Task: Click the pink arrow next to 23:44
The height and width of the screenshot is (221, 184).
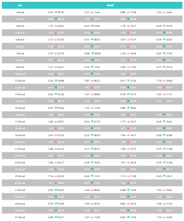Action: 164,12
